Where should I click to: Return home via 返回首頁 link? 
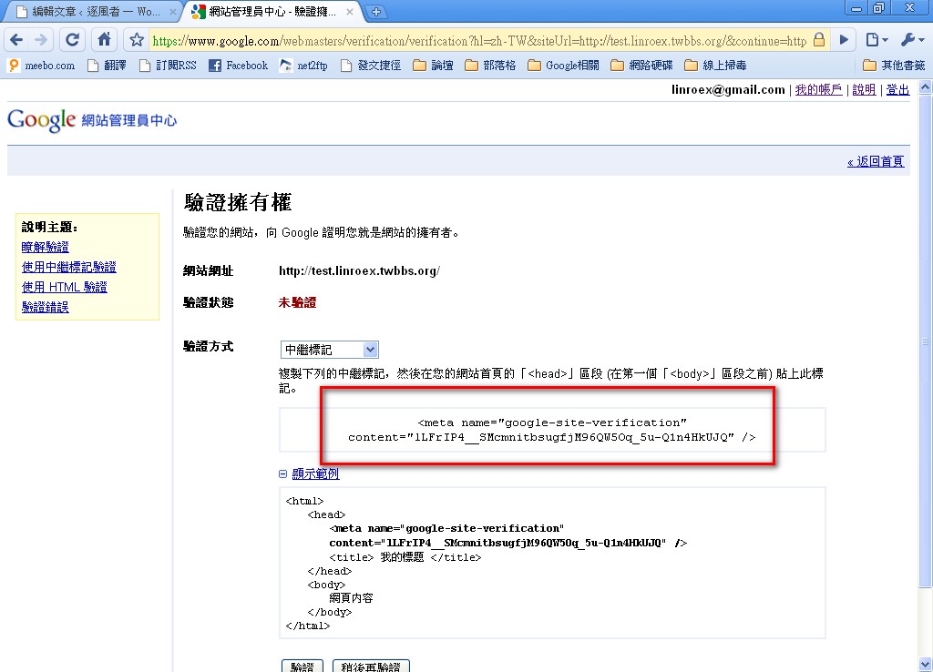coord(876,161)
